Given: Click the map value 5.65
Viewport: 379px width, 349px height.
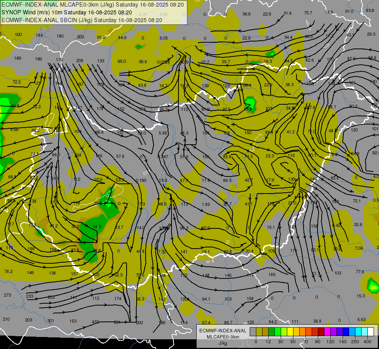Looking at the screenshot, I should 163,133.
